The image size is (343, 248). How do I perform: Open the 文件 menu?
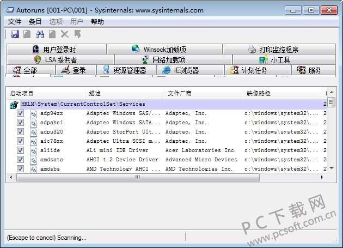click(x=15, y=22)
